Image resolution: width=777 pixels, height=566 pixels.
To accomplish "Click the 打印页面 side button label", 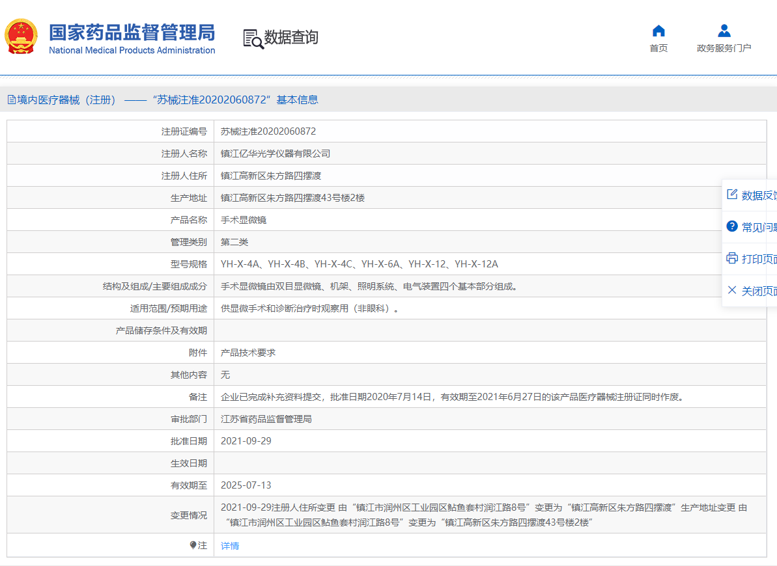I will coord(759,259).
